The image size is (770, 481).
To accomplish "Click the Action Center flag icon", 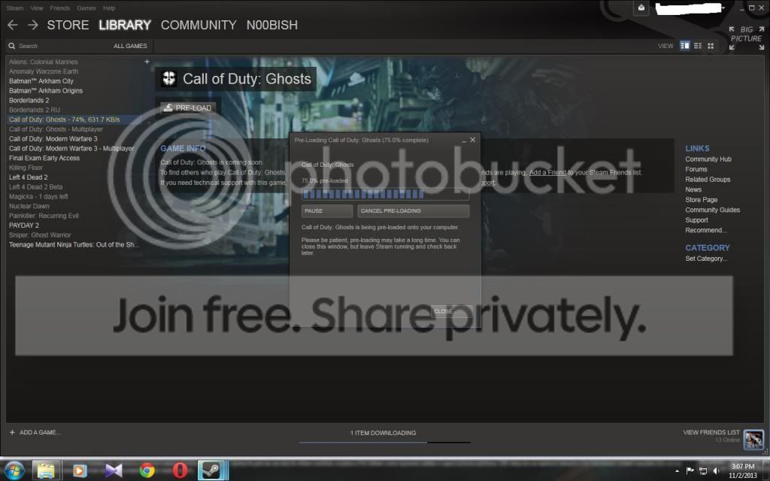I will pos(690,470).
